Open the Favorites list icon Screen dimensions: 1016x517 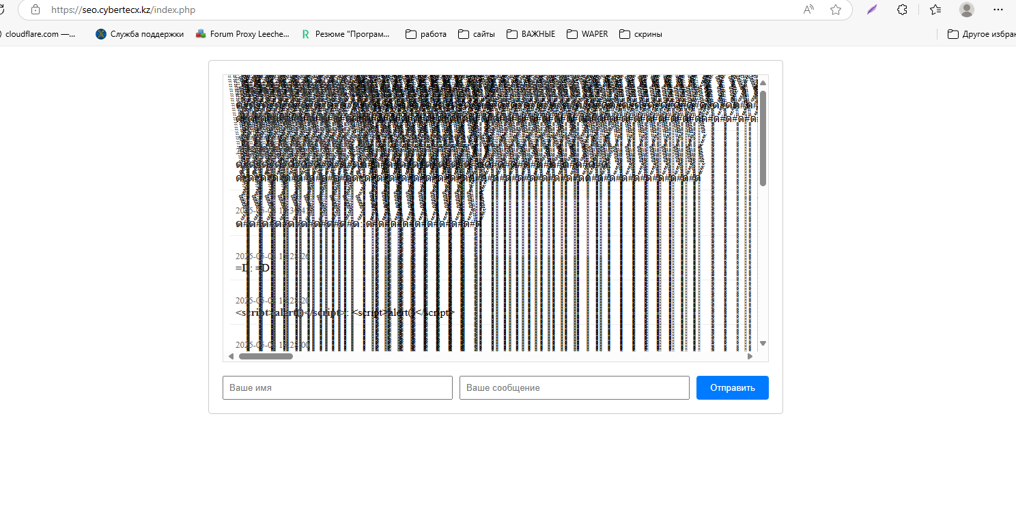(935, 10)
